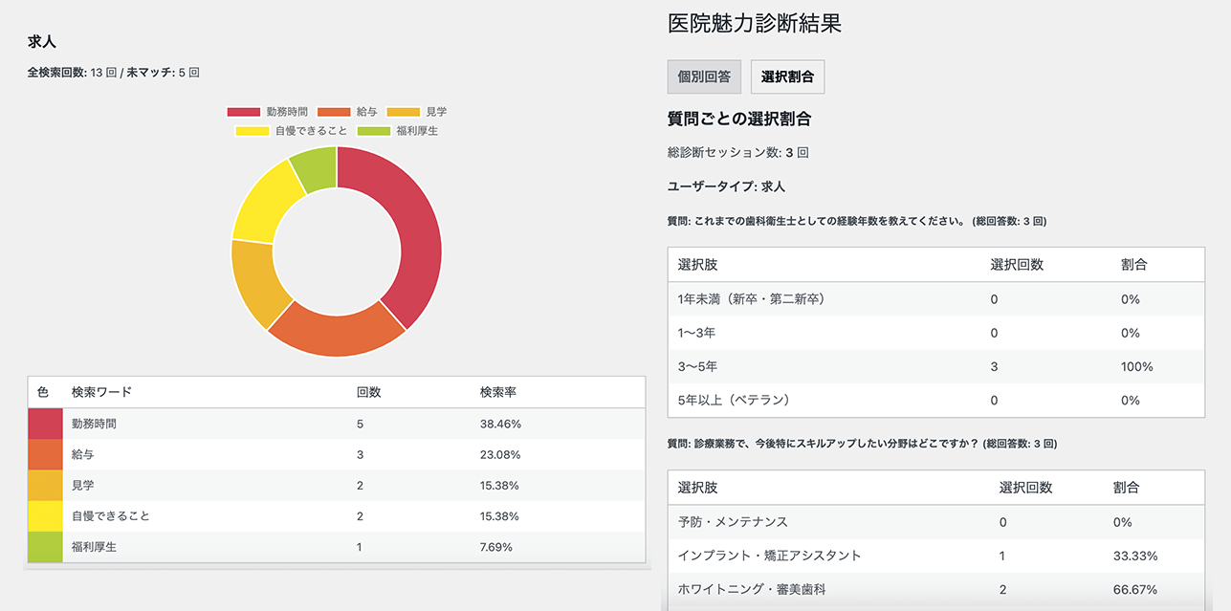The width and height of the screenshot is (1231, 611).
Task: Click the 23.08% search rate value
Action: click(500, 454)
